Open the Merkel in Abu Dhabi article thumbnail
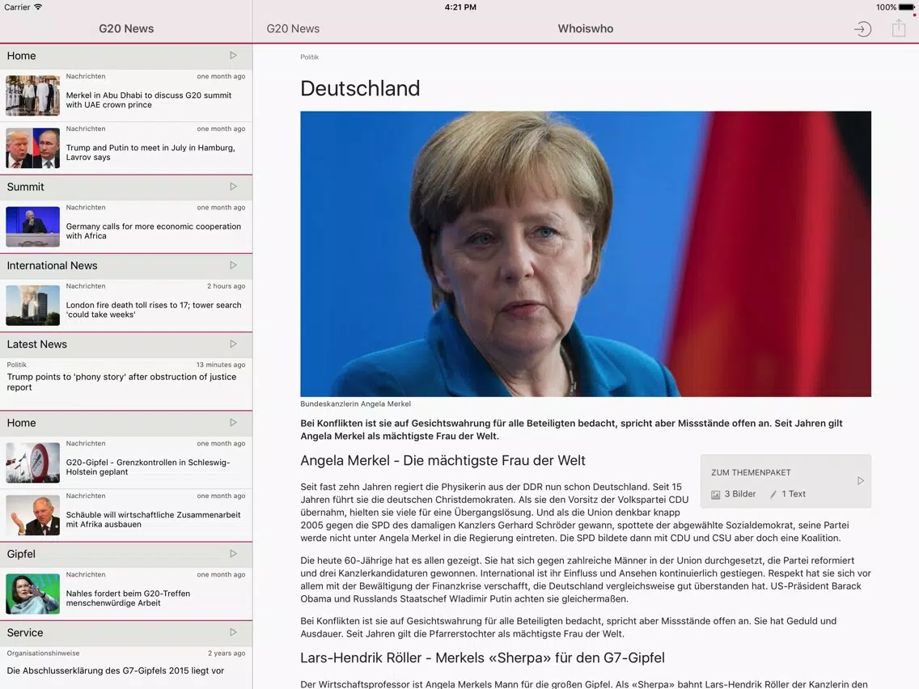 point(33,95)
